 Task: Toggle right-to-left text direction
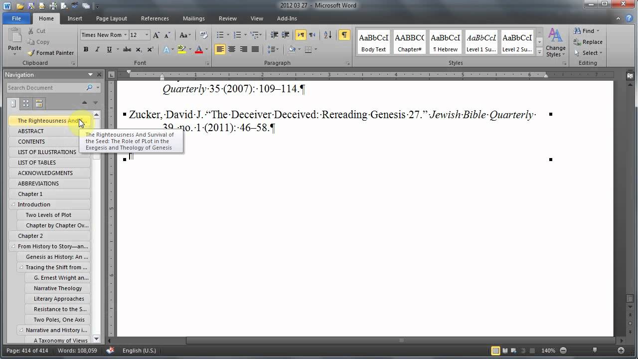312,35
